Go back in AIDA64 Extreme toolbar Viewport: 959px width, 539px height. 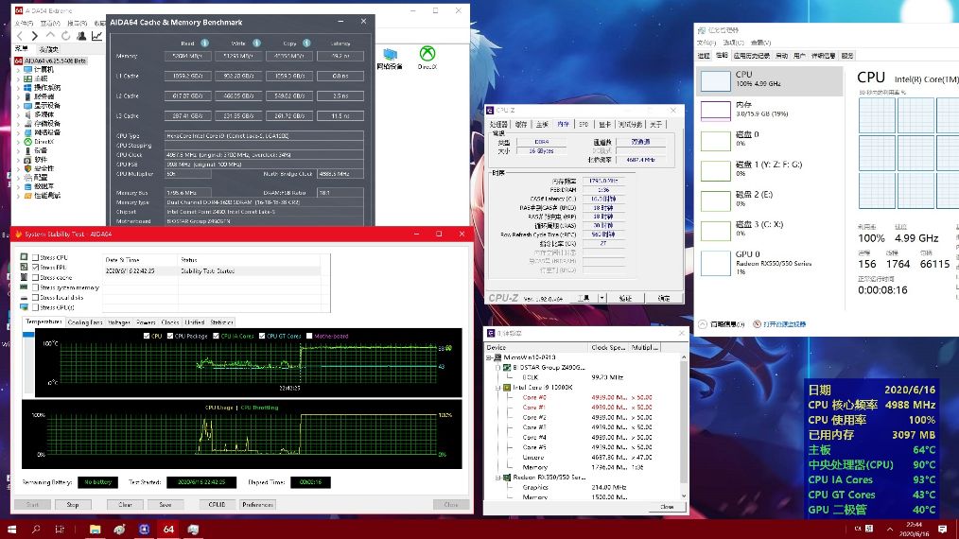[x=20, y=36]
